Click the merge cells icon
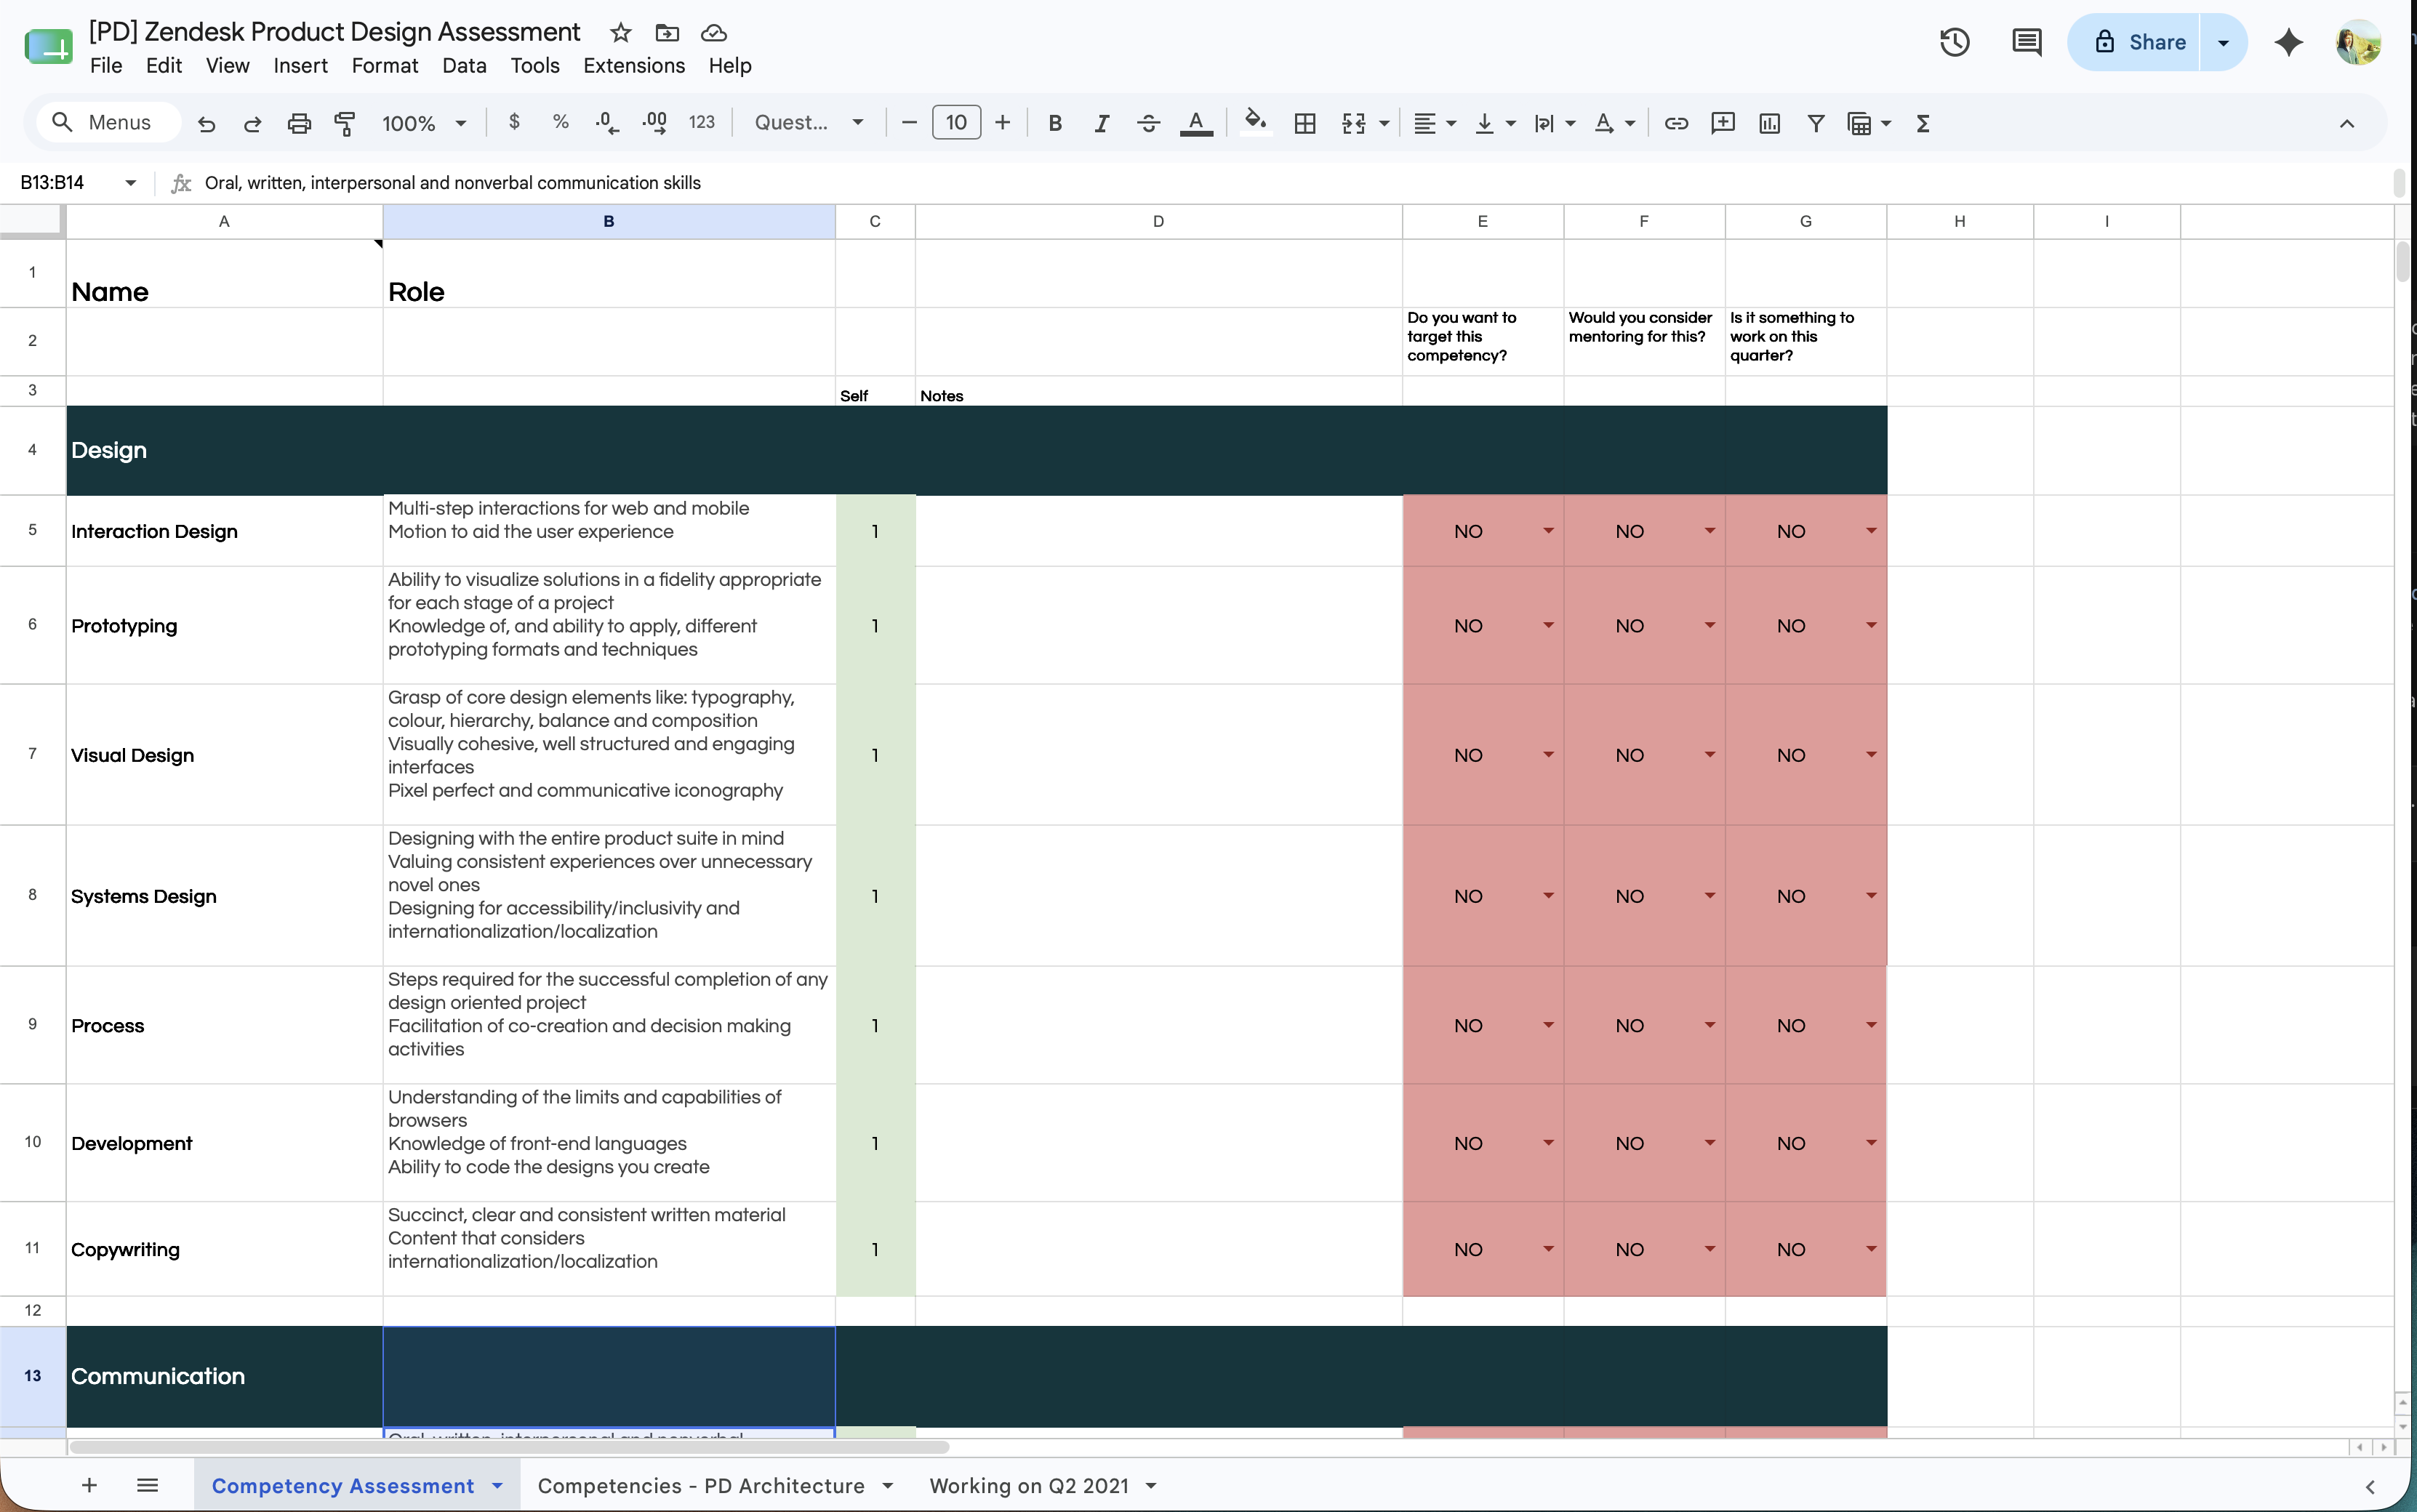 [1353, 123]
